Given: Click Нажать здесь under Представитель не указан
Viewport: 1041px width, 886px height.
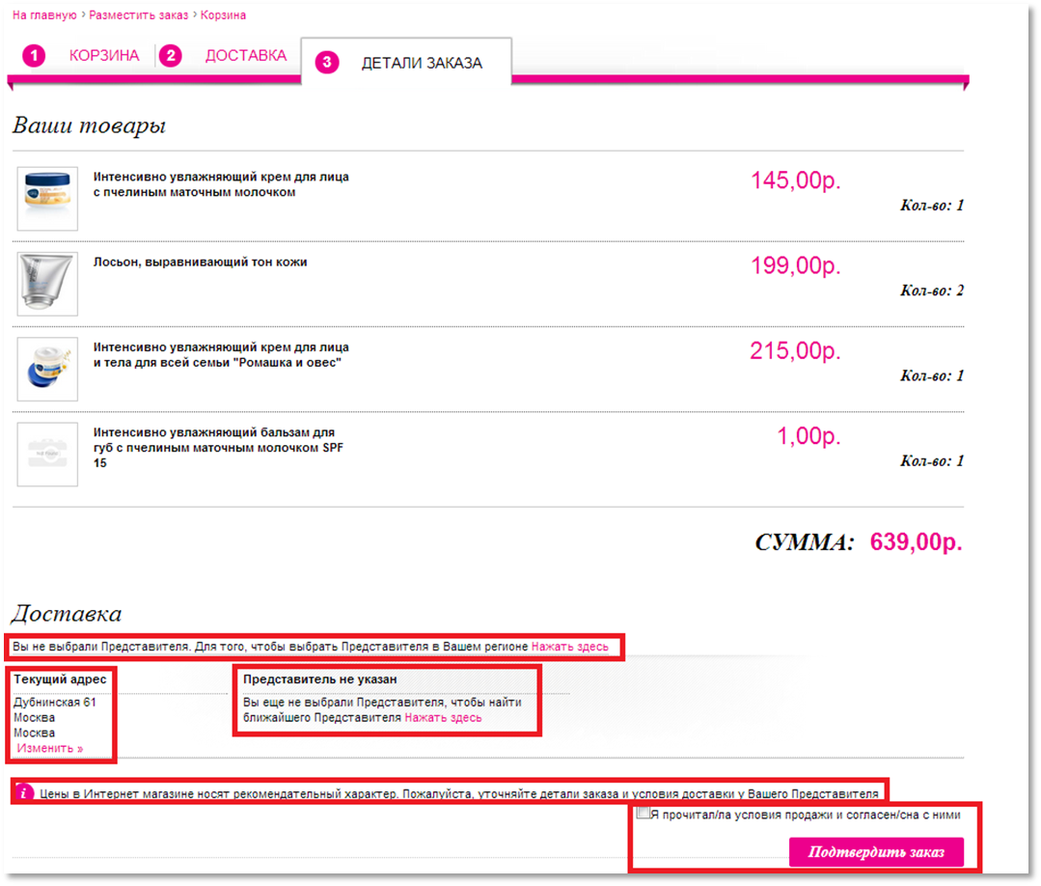Looking at the screenshot, I should (443, 718).
